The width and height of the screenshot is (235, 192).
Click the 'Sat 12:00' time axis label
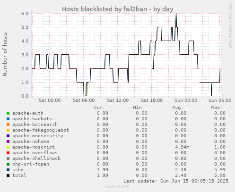pyautogui.click(x=118, y=100)
